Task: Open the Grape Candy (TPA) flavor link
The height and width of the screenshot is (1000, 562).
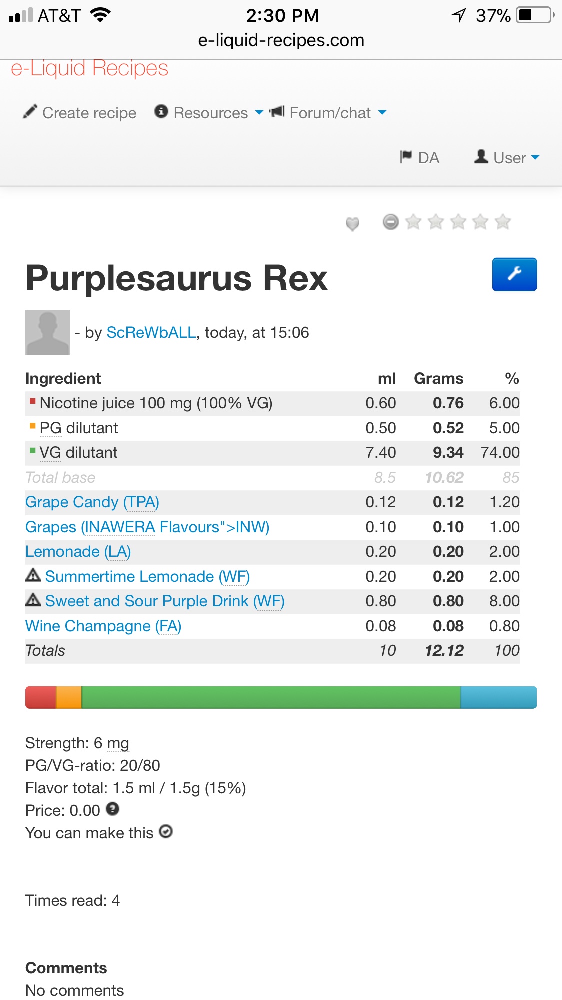Action: [x=92, y=502]
